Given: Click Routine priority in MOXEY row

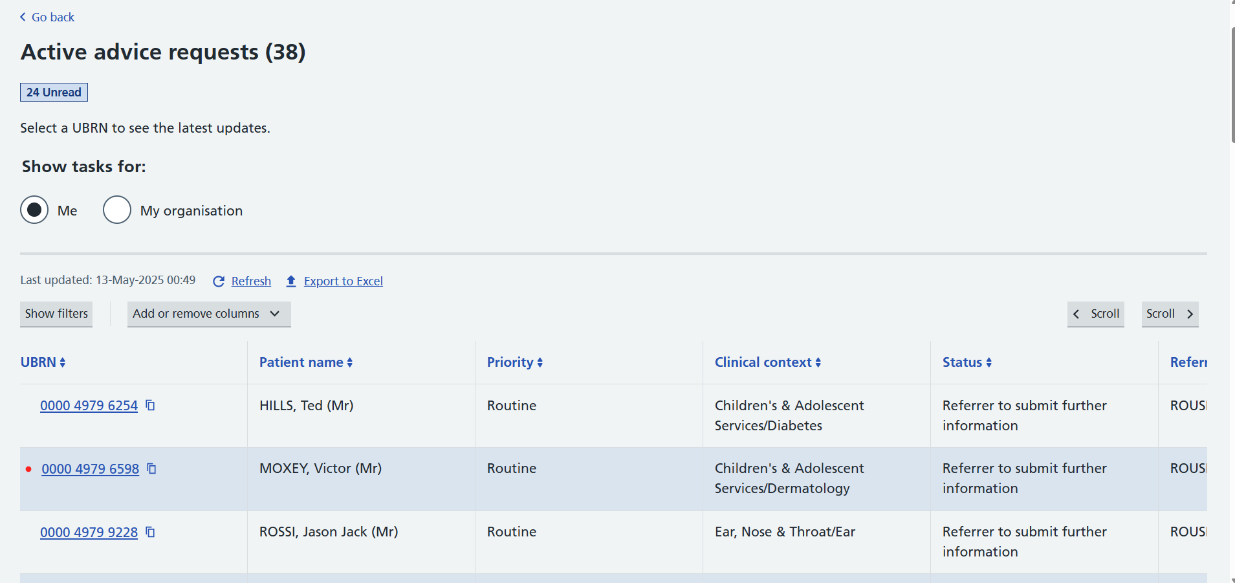Looking at the screenshot, I should point(512,468).
